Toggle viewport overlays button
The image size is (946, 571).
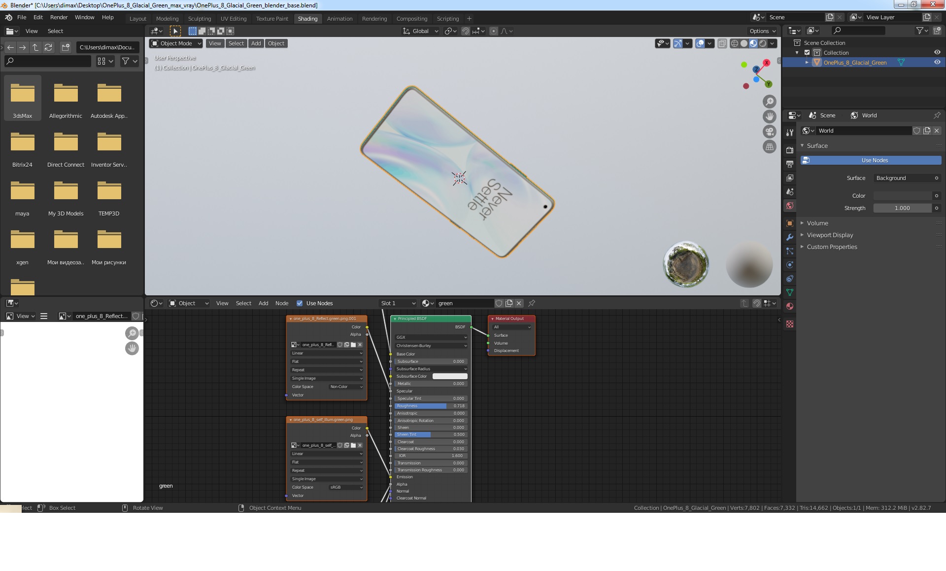tap(700, 43)
